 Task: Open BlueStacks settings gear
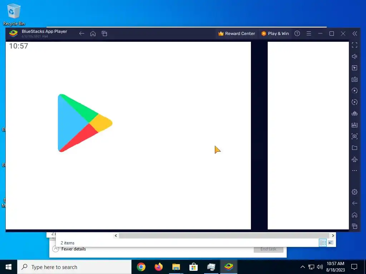click(x=355, y=192)
